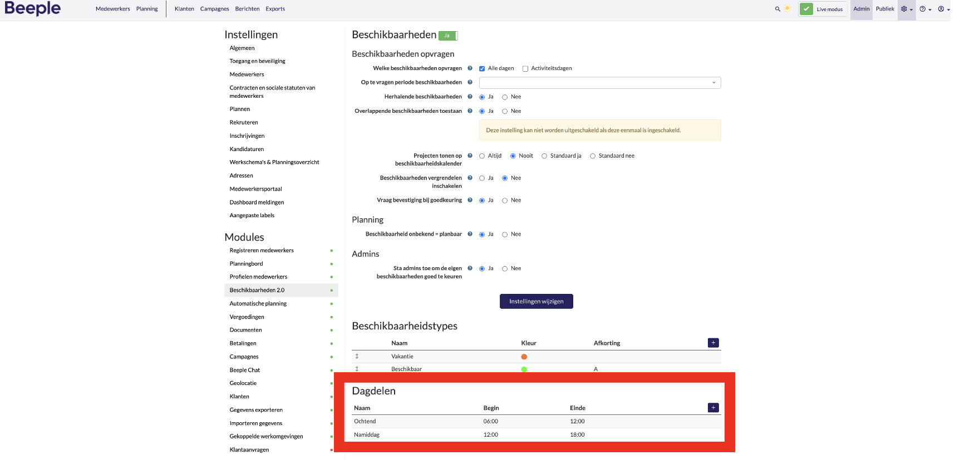Open the settings gear dropdown menu
Screen dimensions: 955x460
907,9
